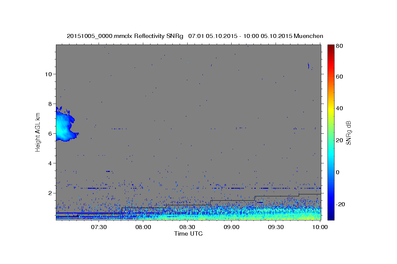Click the dark red top of the colorbar
Viewport: 397px width, 264px height.
331,47
